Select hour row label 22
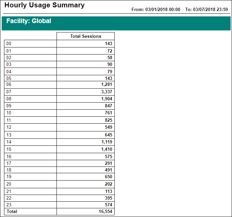Screen dimensions: 232x217 [9, 198]
